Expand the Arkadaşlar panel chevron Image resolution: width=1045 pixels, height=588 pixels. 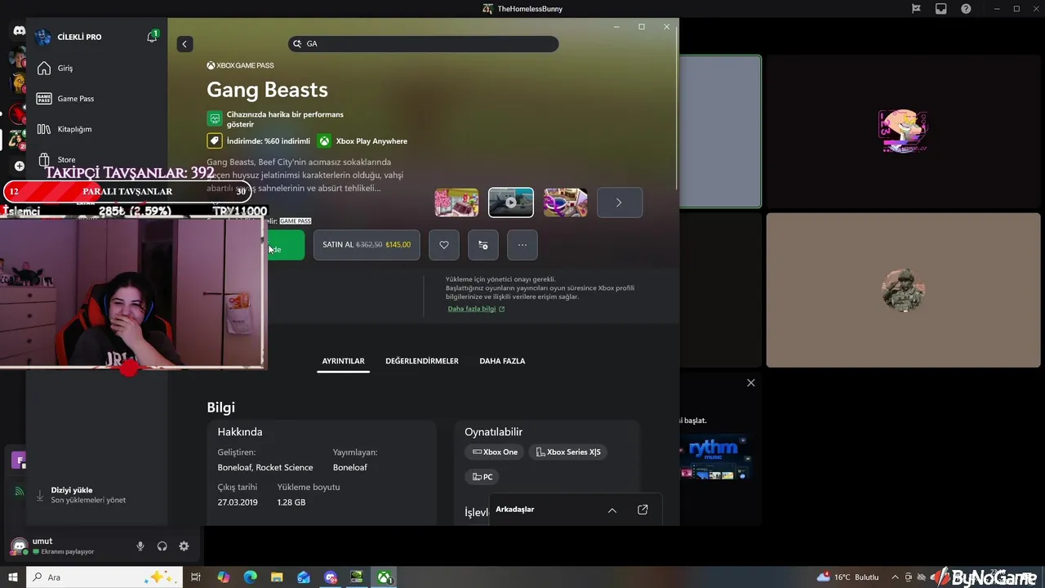[x=612, y=510]
